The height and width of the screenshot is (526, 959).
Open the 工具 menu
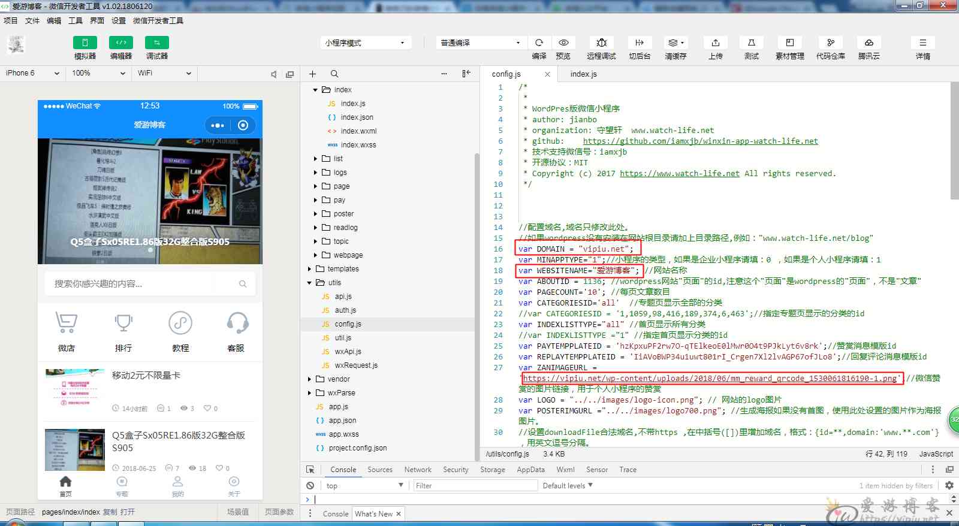[76, 20]
